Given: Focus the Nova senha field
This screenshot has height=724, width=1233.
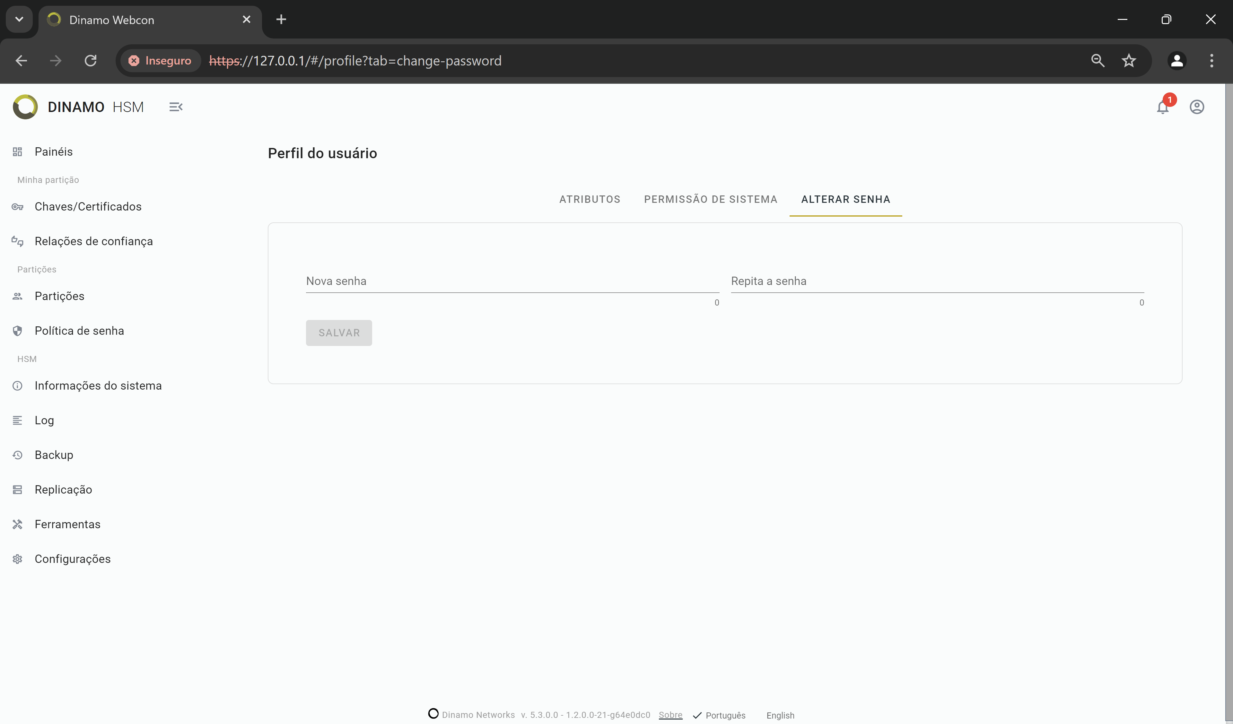Looking at the screenshot, I should pos(512,281).
